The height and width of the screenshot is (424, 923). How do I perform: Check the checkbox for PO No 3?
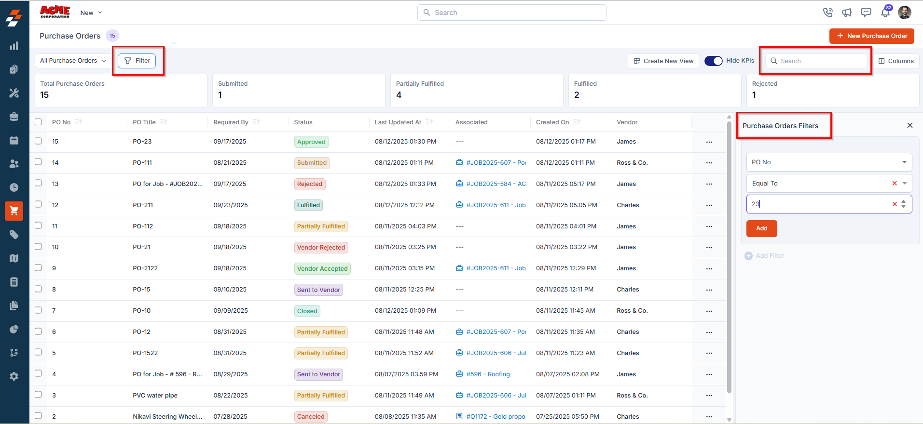pyautogui.click(x=38, y=395)
